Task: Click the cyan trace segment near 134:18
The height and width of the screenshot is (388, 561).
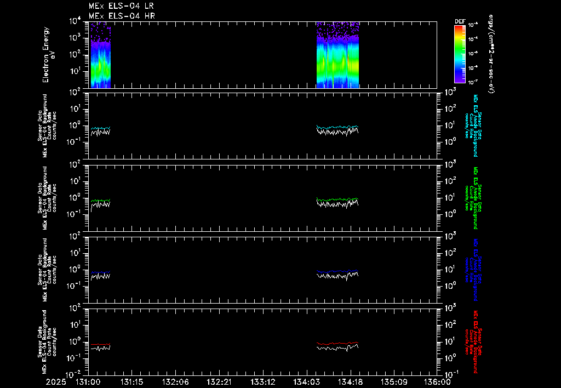Action: tap(337, 127)
